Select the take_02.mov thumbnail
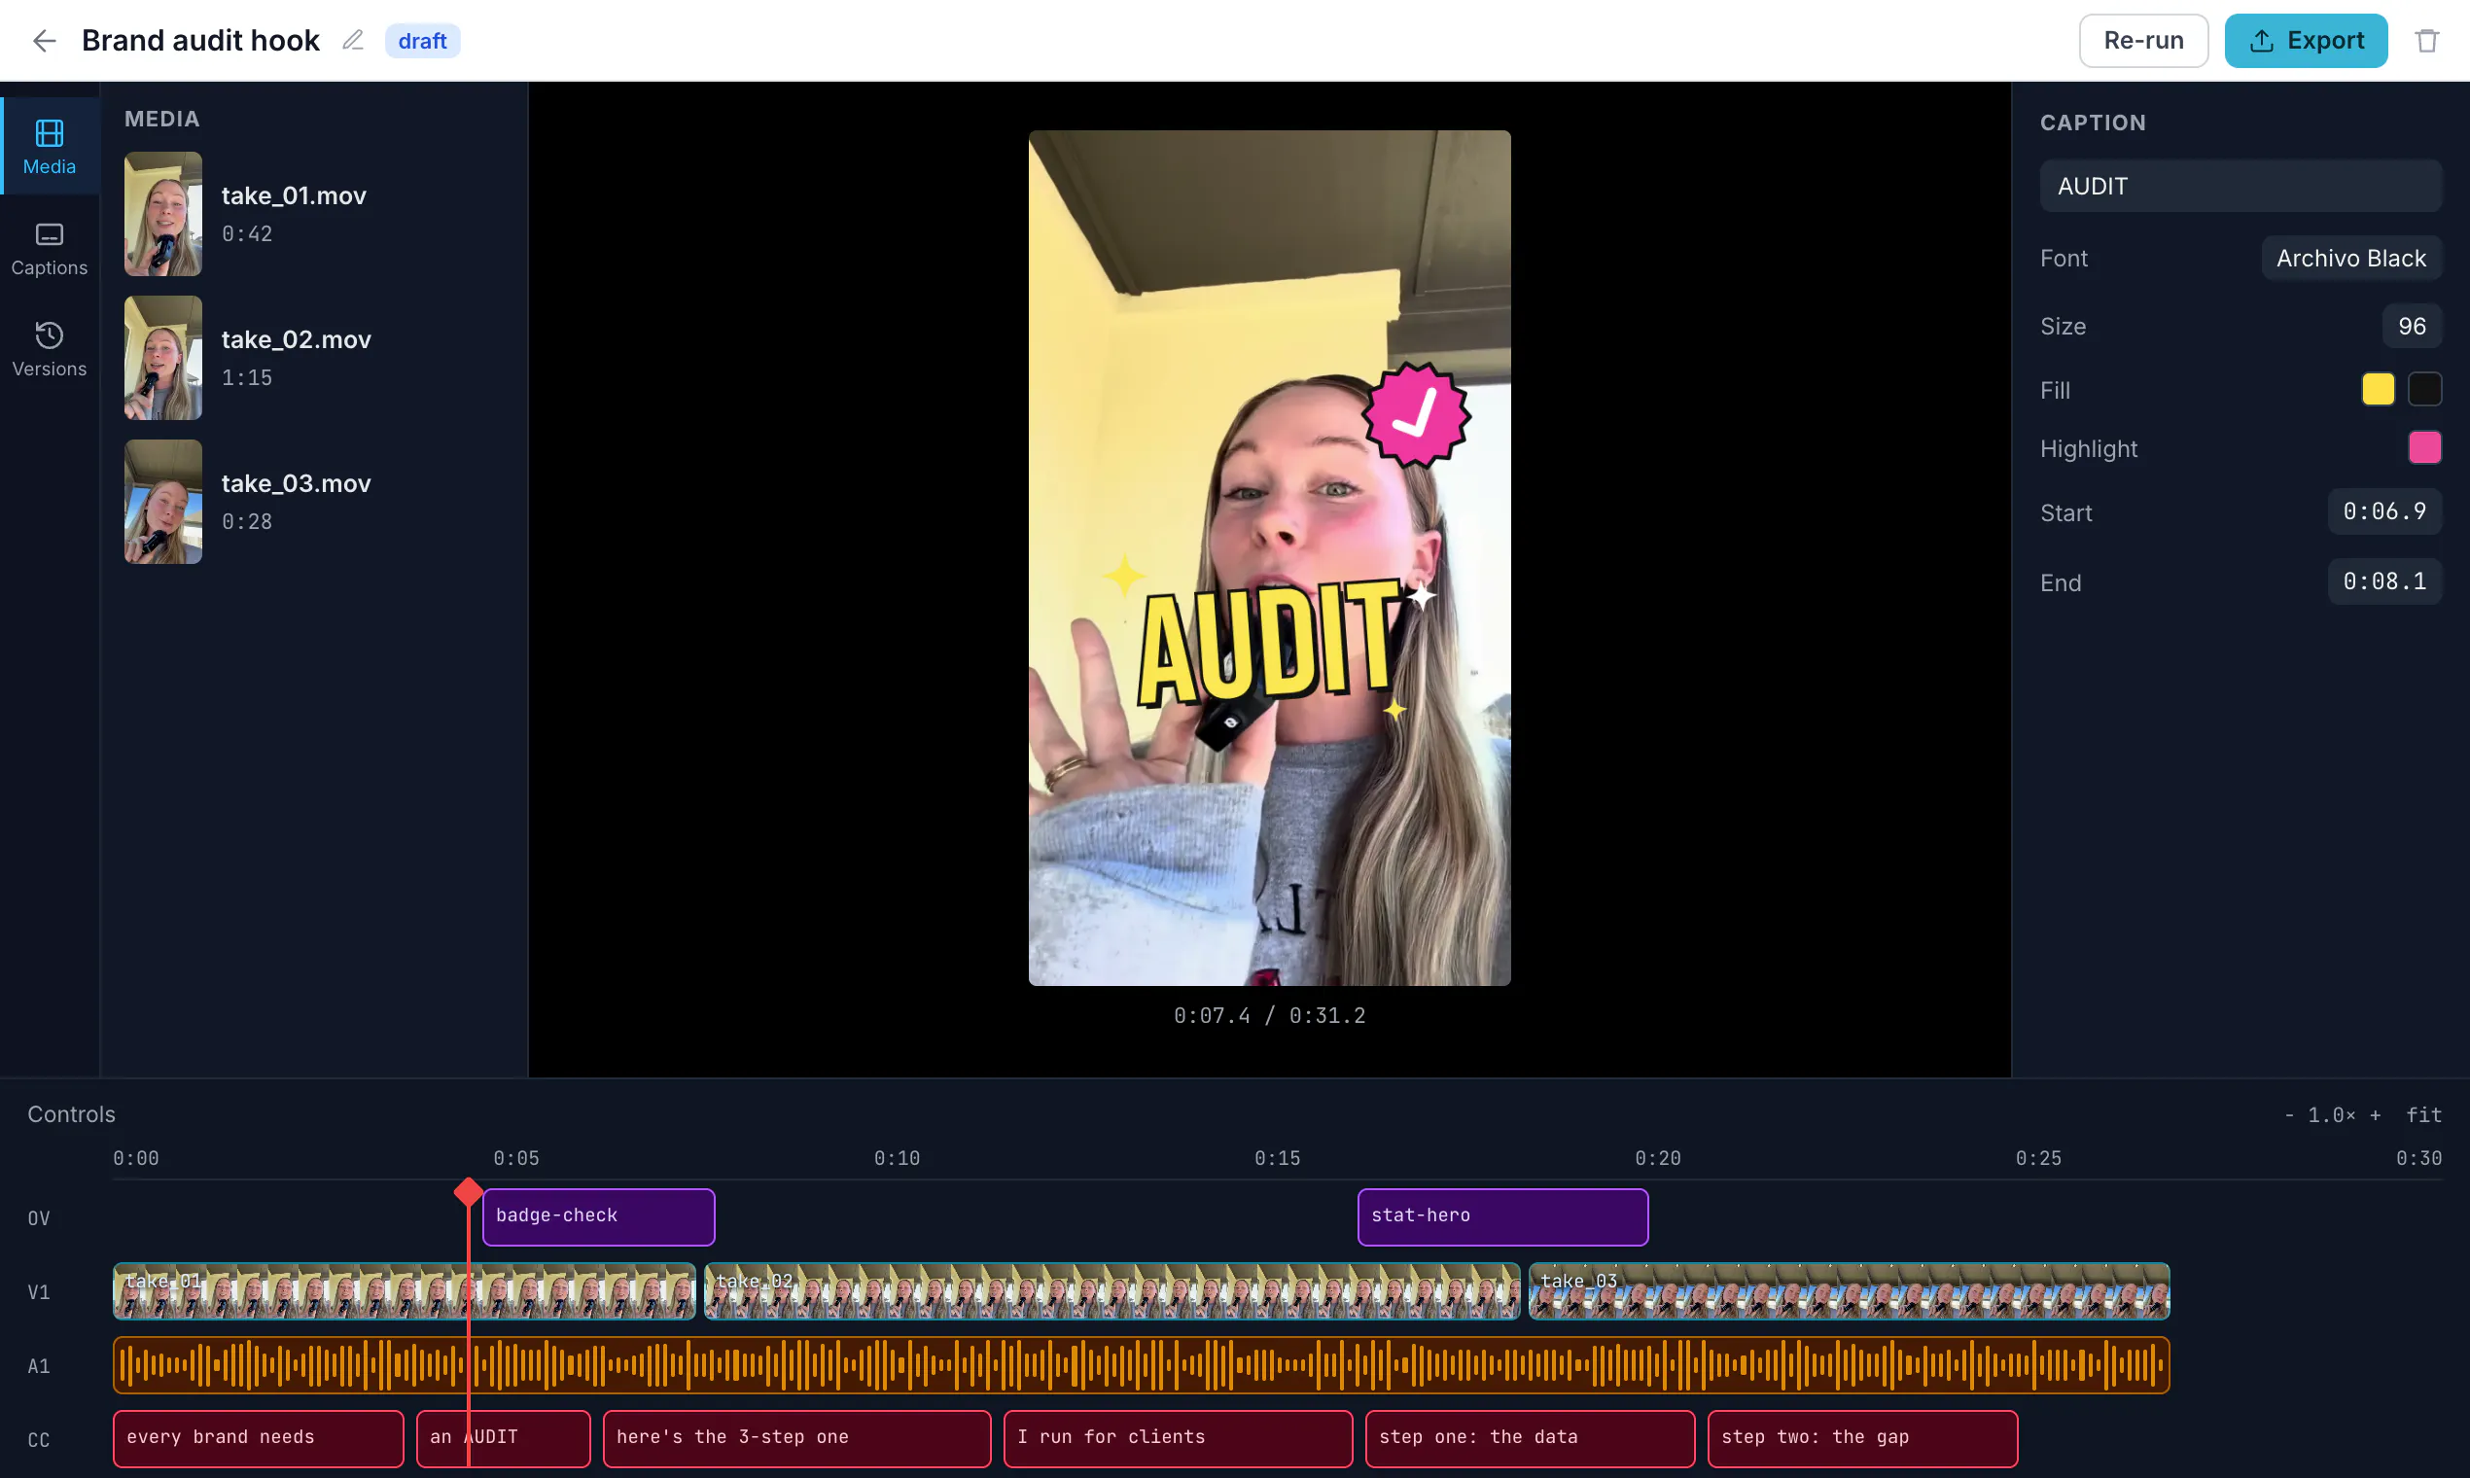 click(163, 358)
